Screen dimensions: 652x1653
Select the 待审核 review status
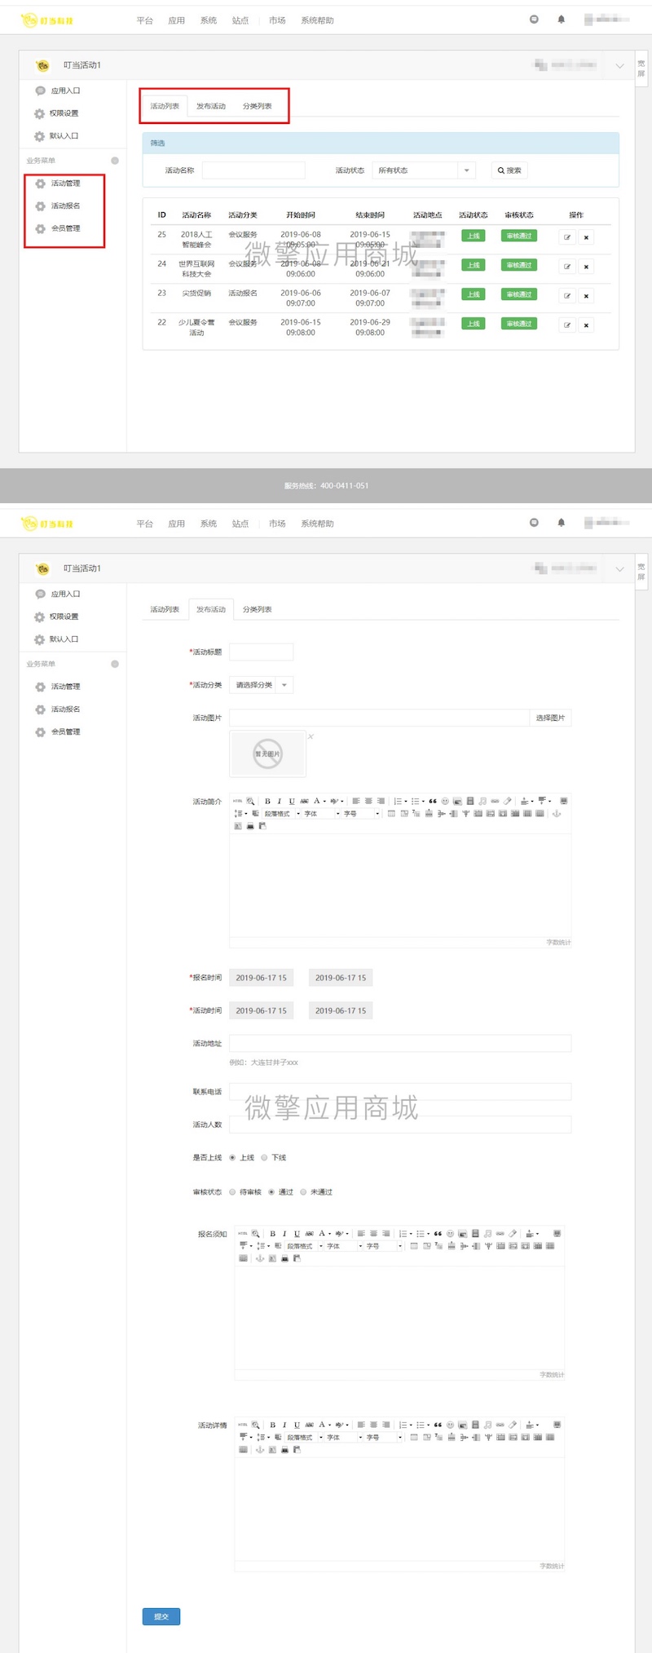coord(232,1192)
